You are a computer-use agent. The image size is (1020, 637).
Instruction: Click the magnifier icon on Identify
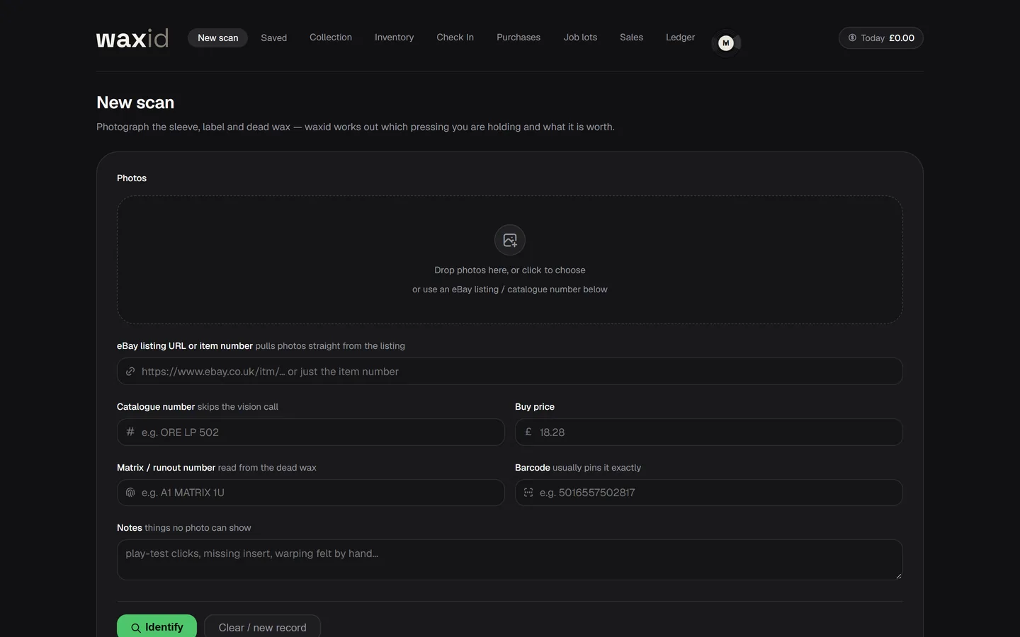(135, 628)
